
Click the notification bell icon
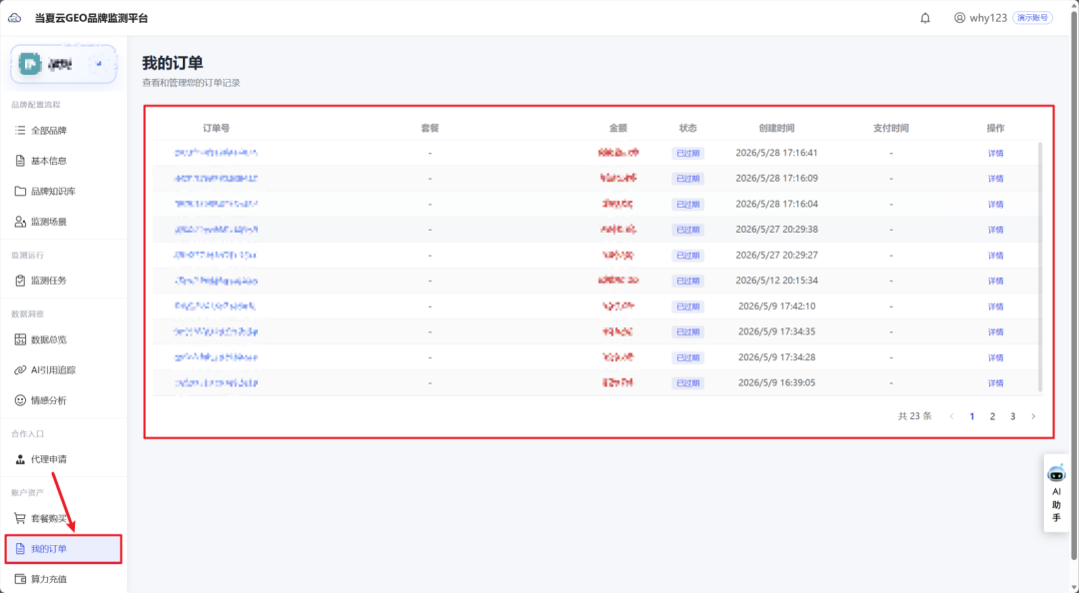[925, 18]
